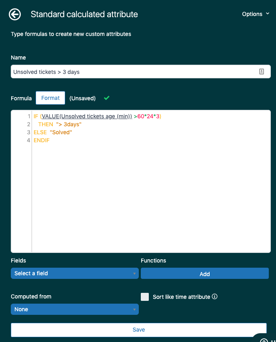
Task: Enable the Sort like time attribute checkbox
Action: point(145,296)
